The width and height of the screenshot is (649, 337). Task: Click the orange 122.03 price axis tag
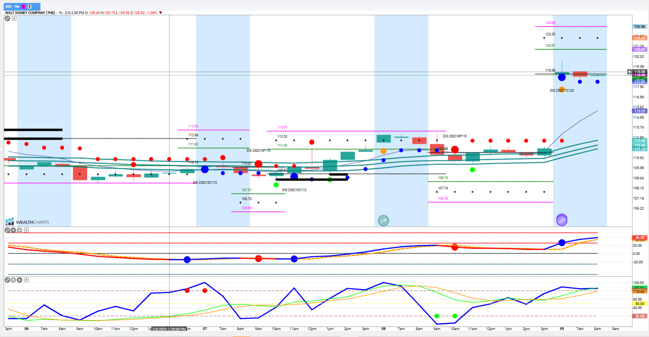coord(639,38)
